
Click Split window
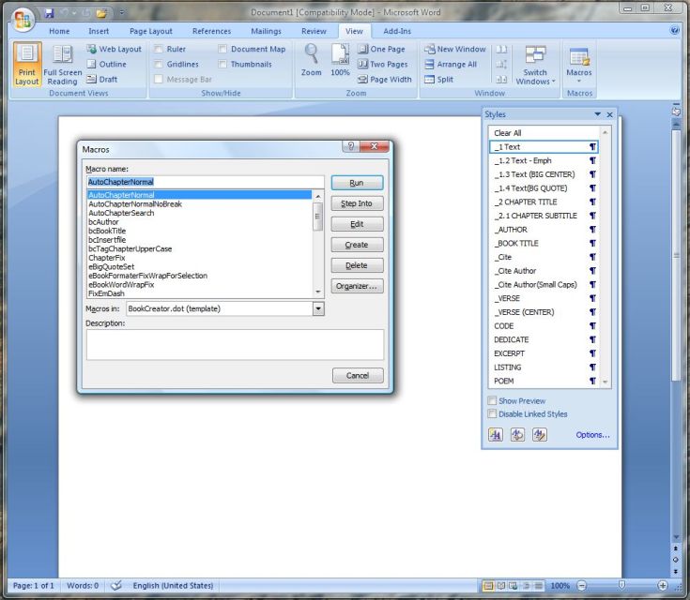438,79
